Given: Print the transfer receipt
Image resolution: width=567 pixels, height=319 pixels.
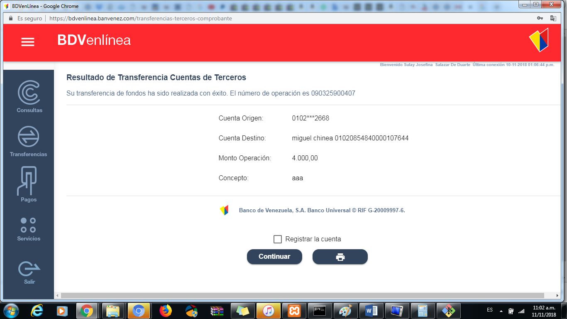Looking at the screenshot, I should tap(340, 257).
